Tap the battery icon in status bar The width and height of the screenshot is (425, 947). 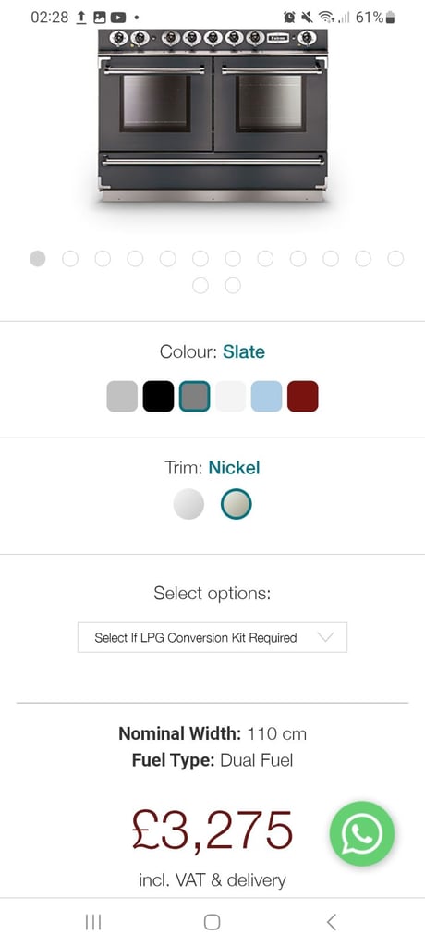click(x=390, y=18)
